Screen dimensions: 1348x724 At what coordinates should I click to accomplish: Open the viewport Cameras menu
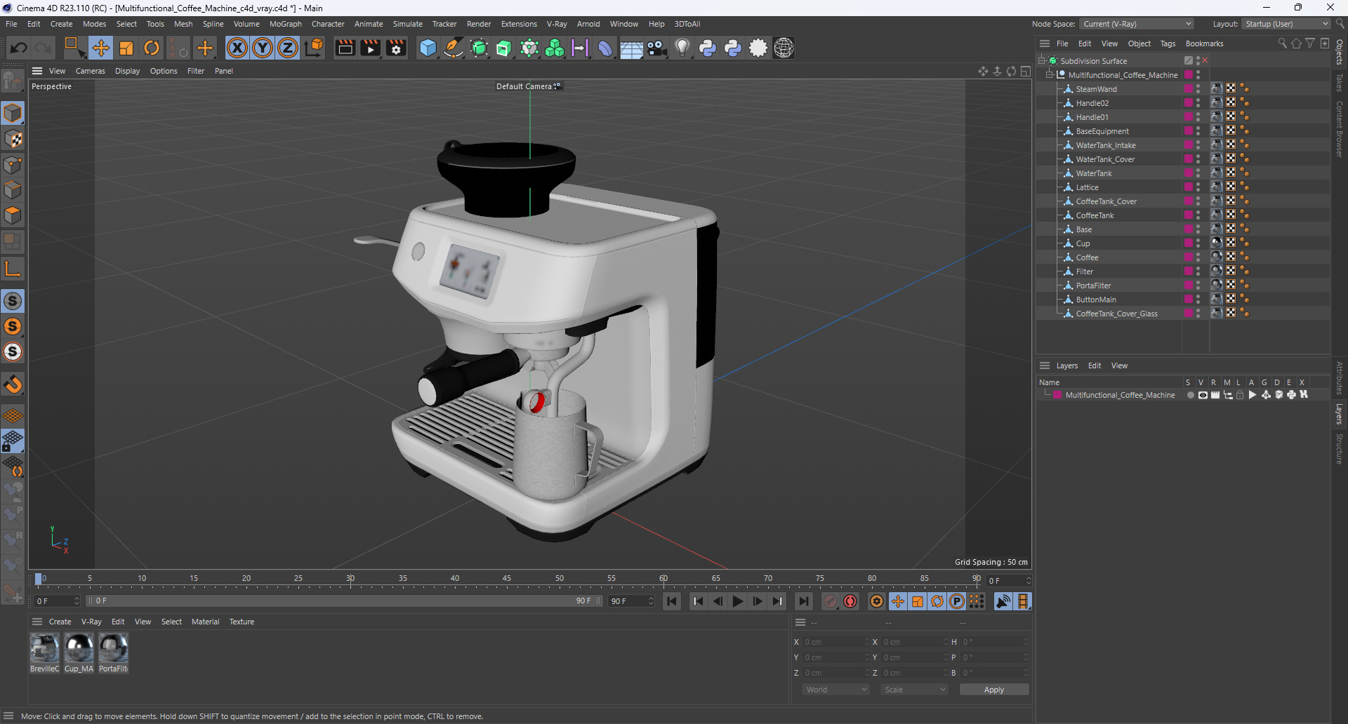tap(90, 71)
